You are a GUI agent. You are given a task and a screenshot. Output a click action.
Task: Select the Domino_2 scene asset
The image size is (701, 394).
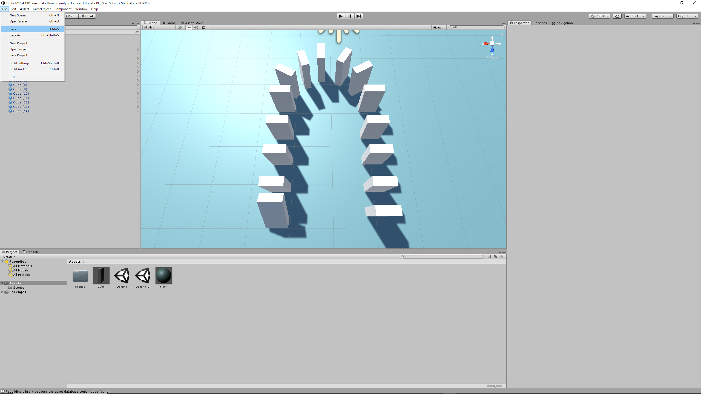tap(142, 276)
